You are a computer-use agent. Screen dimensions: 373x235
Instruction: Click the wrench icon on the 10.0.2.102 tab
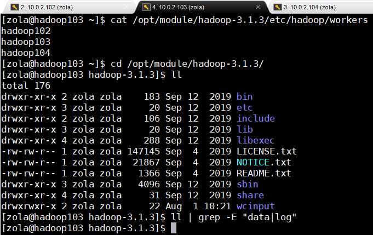click(x=15, y=7)
